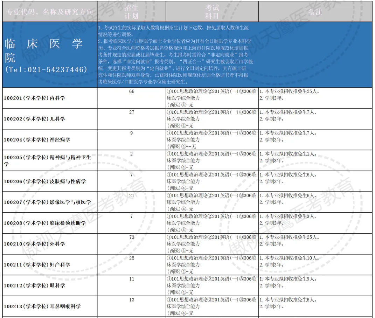Select the 100201 内科学 major cell
The image size is (375, 318).
pos(34,98)
